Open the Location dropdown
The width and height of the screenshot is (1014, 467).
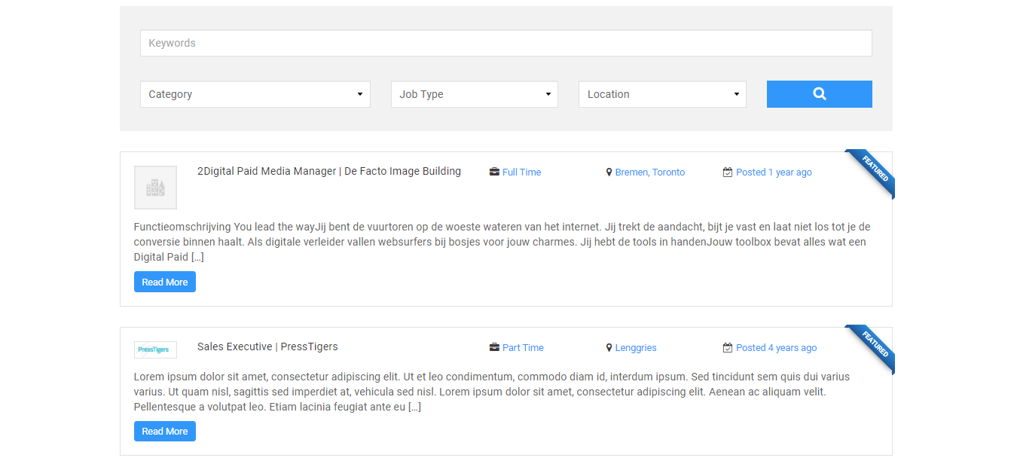point(661,93)
